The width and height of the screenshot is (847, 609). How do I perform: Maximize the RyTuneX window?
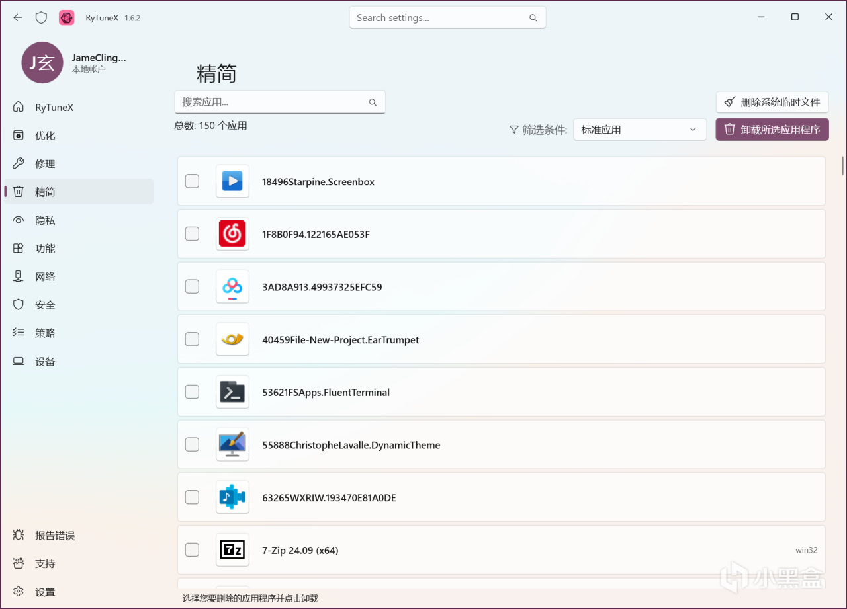click(x=795, y=17)
